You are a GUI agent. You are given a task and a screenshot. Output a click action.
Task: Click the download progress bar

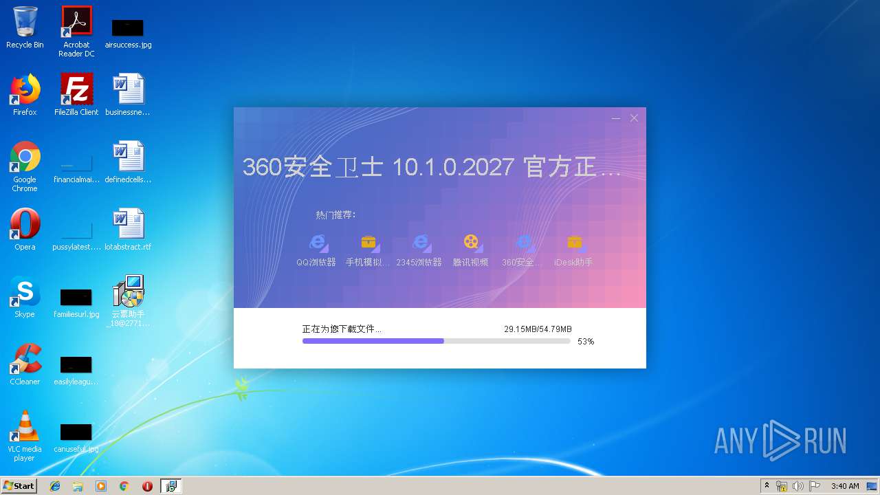(436, 341)
